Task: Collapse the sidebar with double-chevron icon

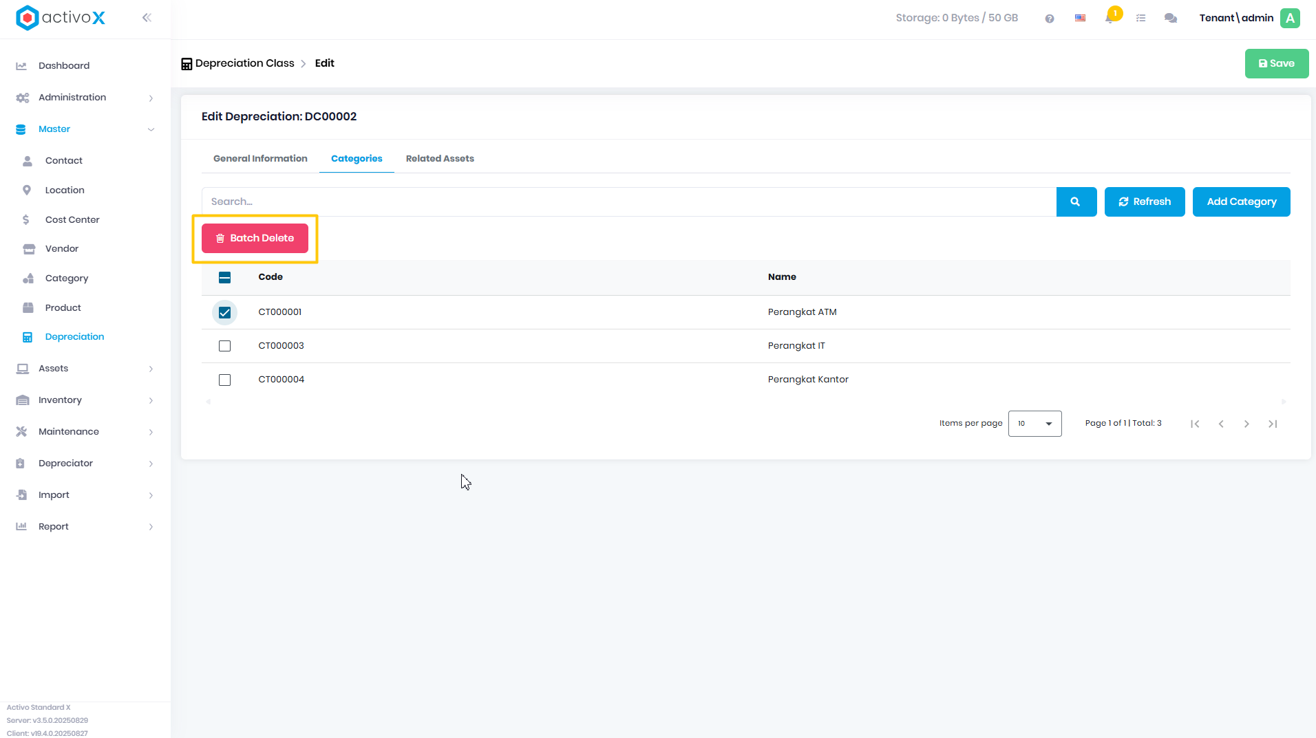Action: [x=147, y=18]
